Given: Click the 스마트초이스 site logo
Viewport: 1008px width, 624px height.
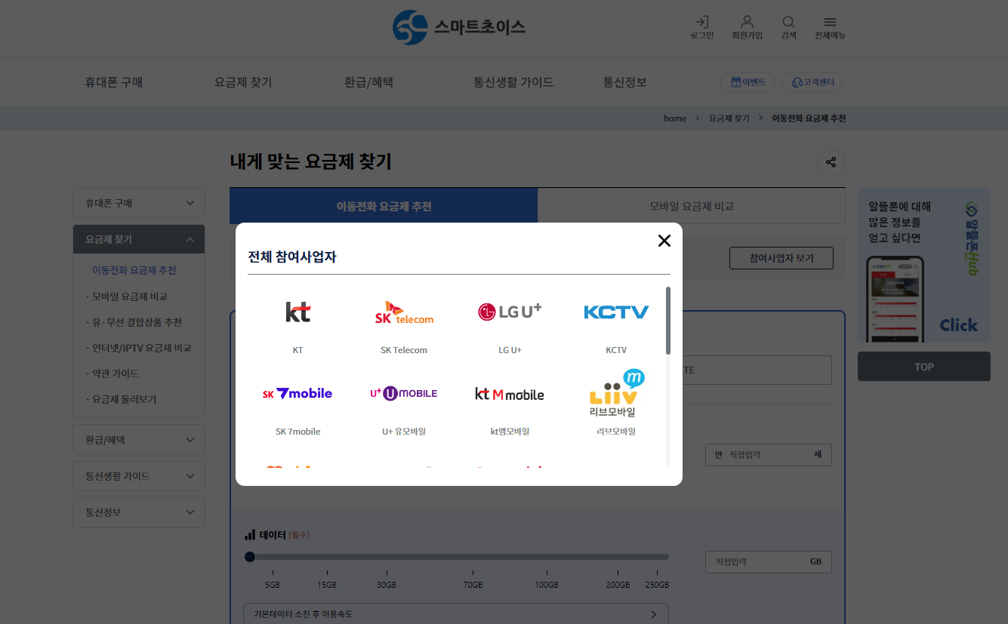Looking at the screenshot, I should coord(459,27).
